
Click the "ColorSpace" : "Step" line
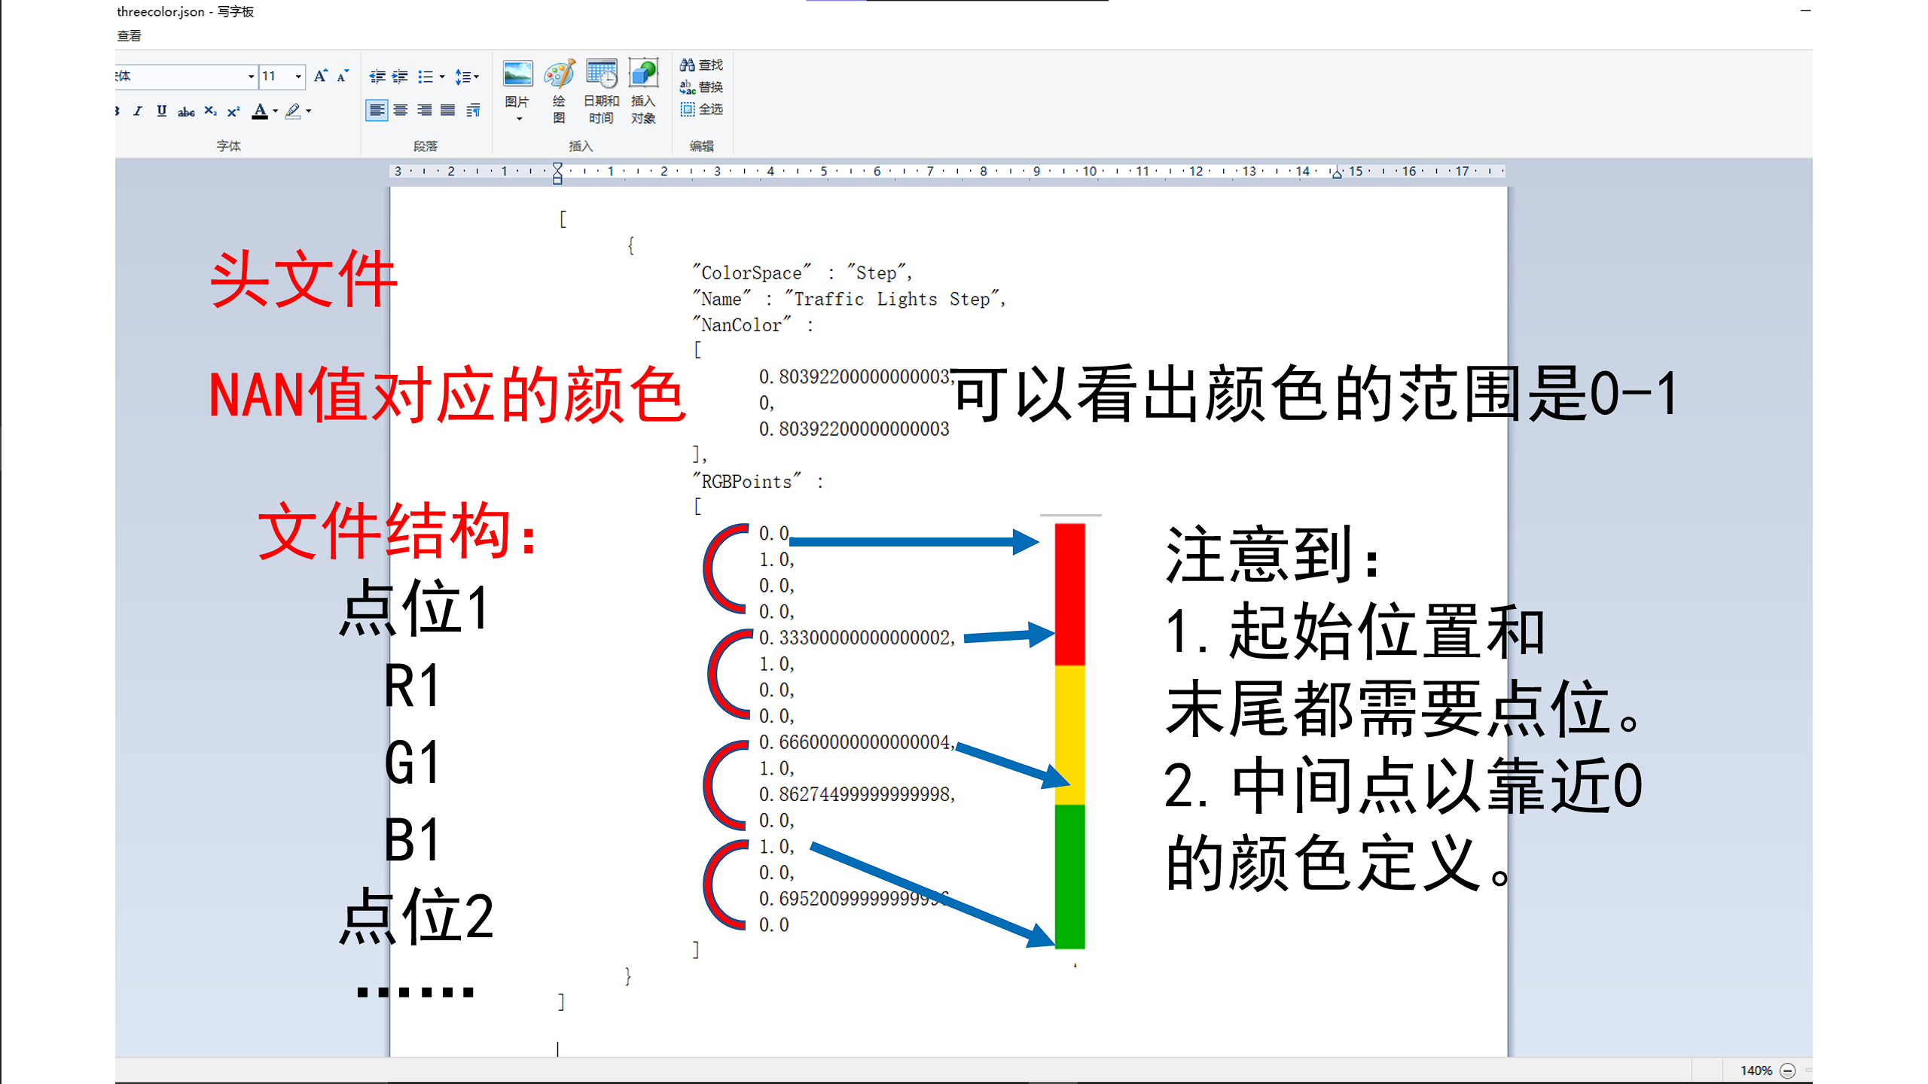pos(803,273)
